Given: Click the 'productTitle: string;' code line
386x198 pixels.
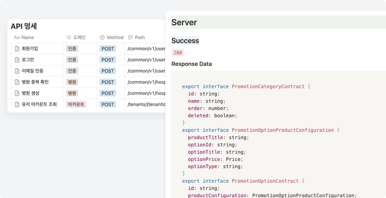Looking at the screenshot, I should (218, 137).
